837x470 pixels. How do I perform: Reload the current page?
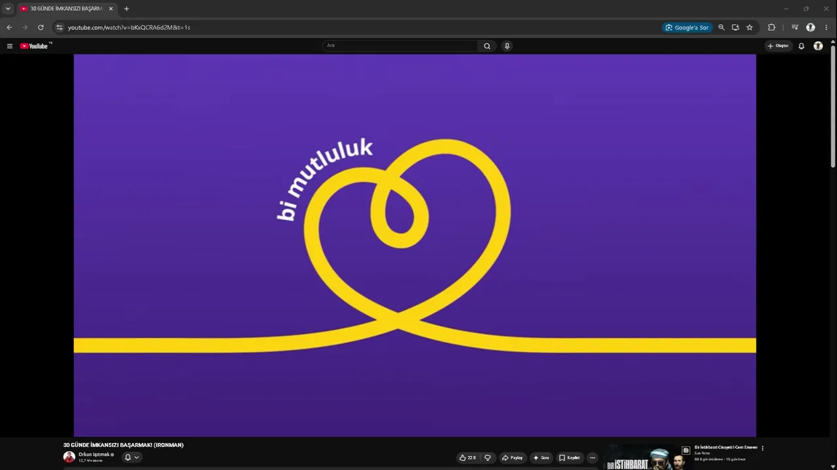41,27
